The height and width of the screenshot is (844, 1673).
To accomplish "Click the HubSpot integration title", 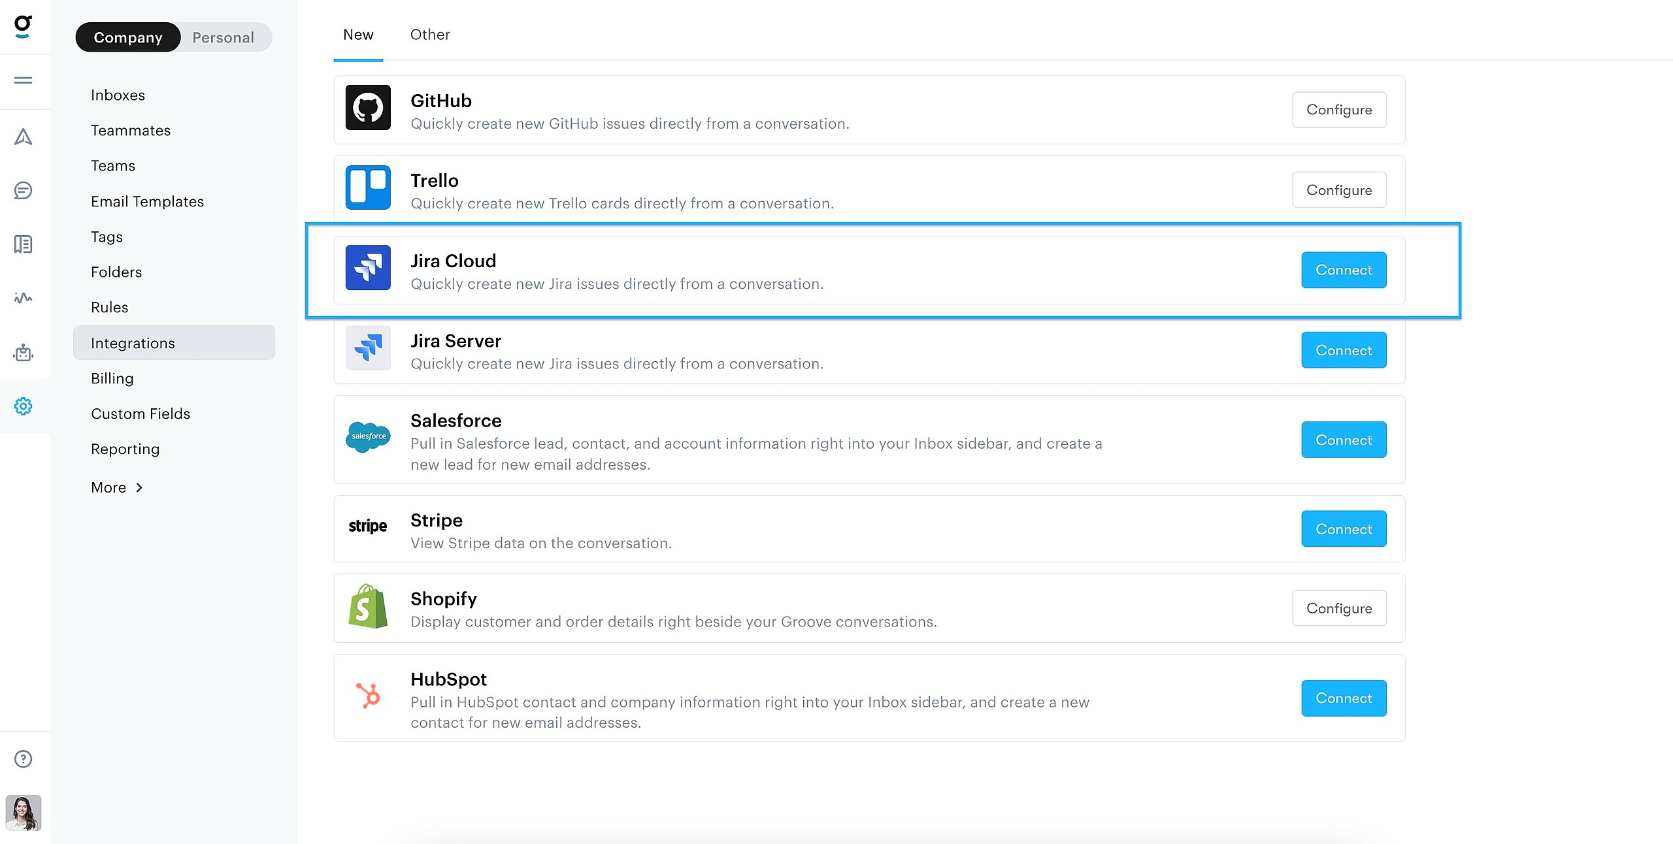I will 449,679.
